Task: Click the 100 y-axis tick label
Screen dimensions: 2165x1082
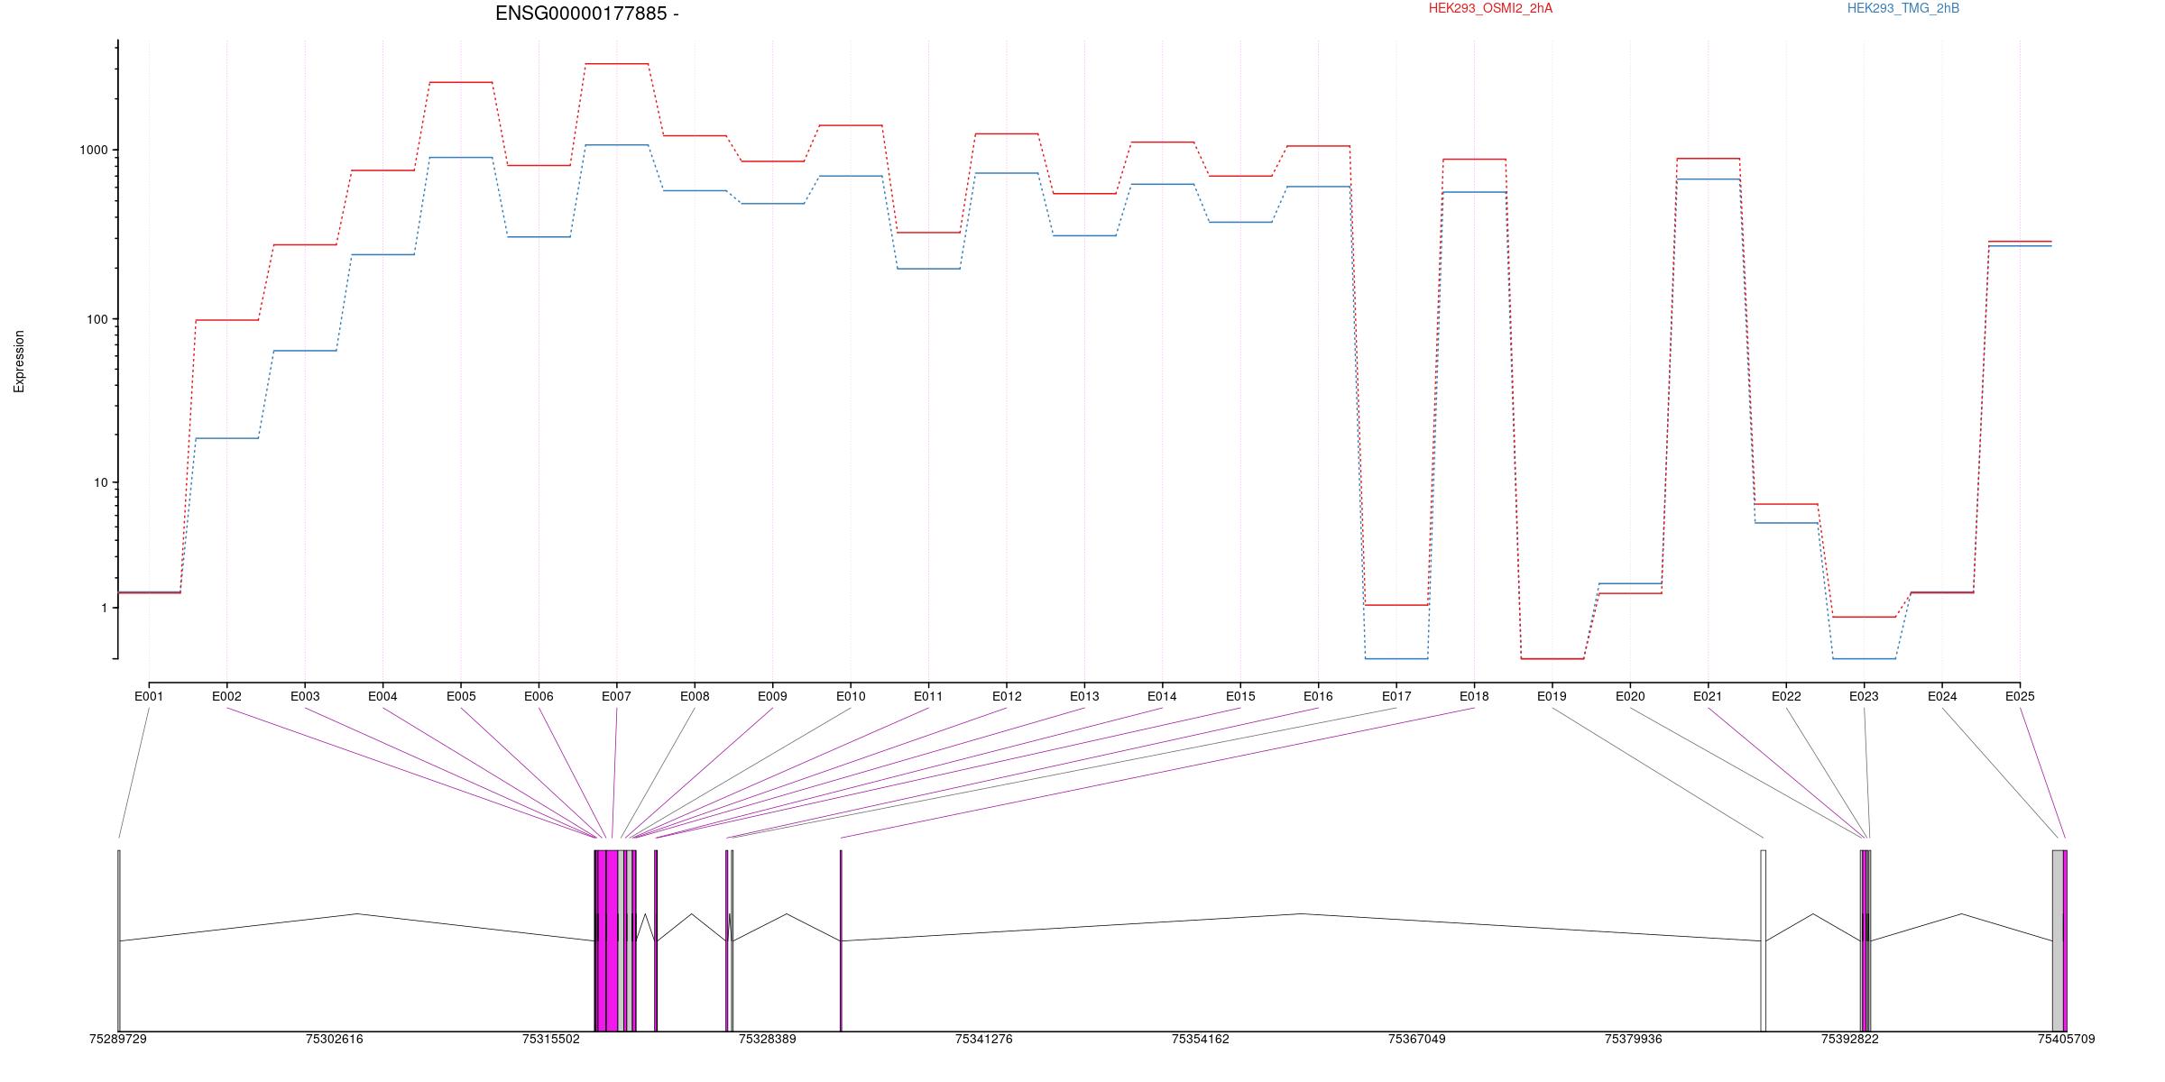Action: point(97,319)
